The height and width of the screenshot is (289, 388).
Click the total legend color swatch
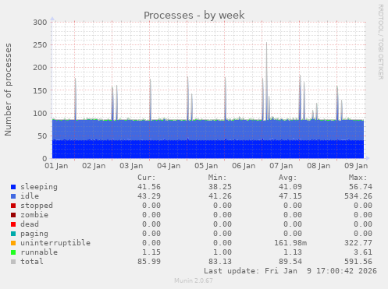pyautogui.click(x=13, y=262)
